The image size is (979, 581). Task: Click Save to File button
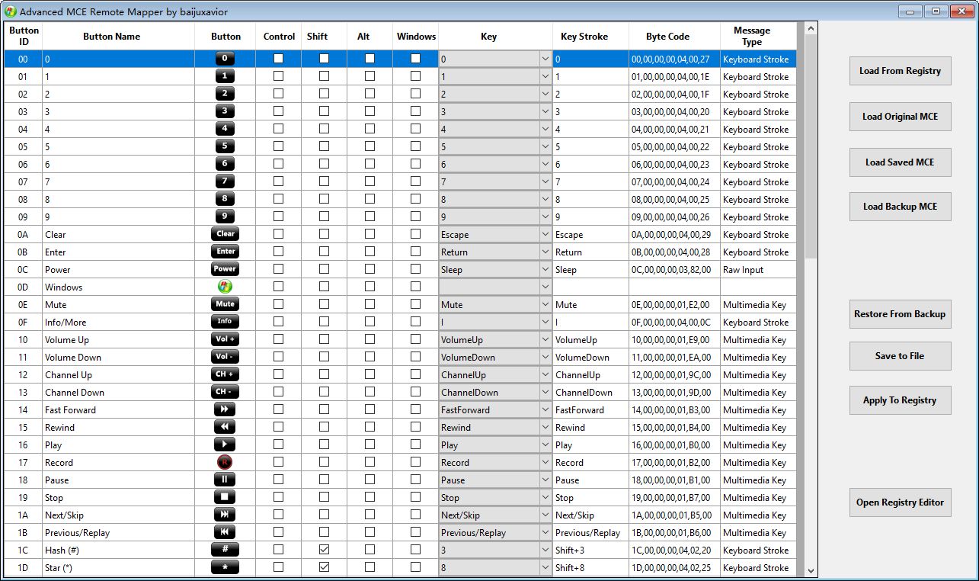click(x=901, y=356)
